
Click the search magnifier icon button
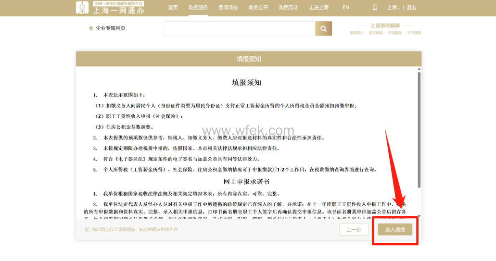tap(323, 28)
